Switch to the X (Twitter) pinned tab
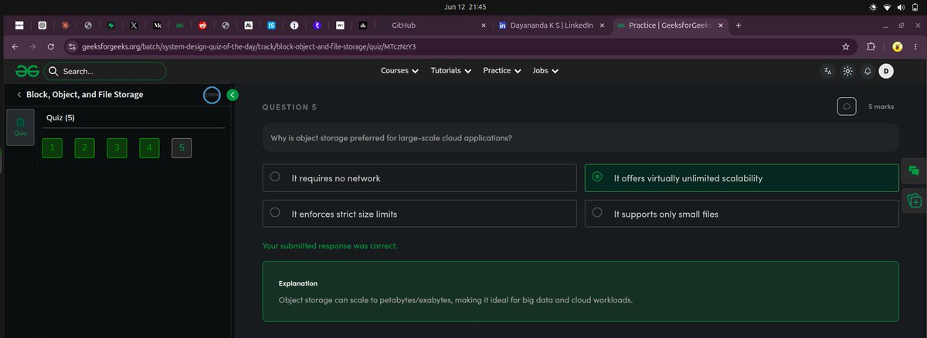Screen dimensions: 927x338 click(x=134, y=25)
